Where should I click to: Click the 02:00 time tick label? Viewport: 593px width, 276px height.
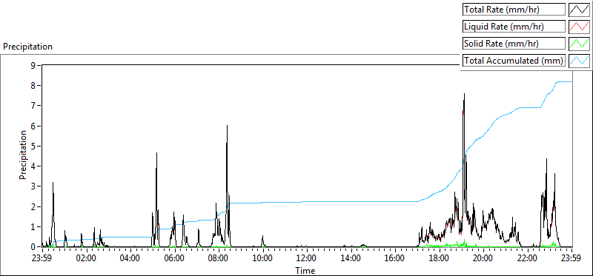point(87,259)
